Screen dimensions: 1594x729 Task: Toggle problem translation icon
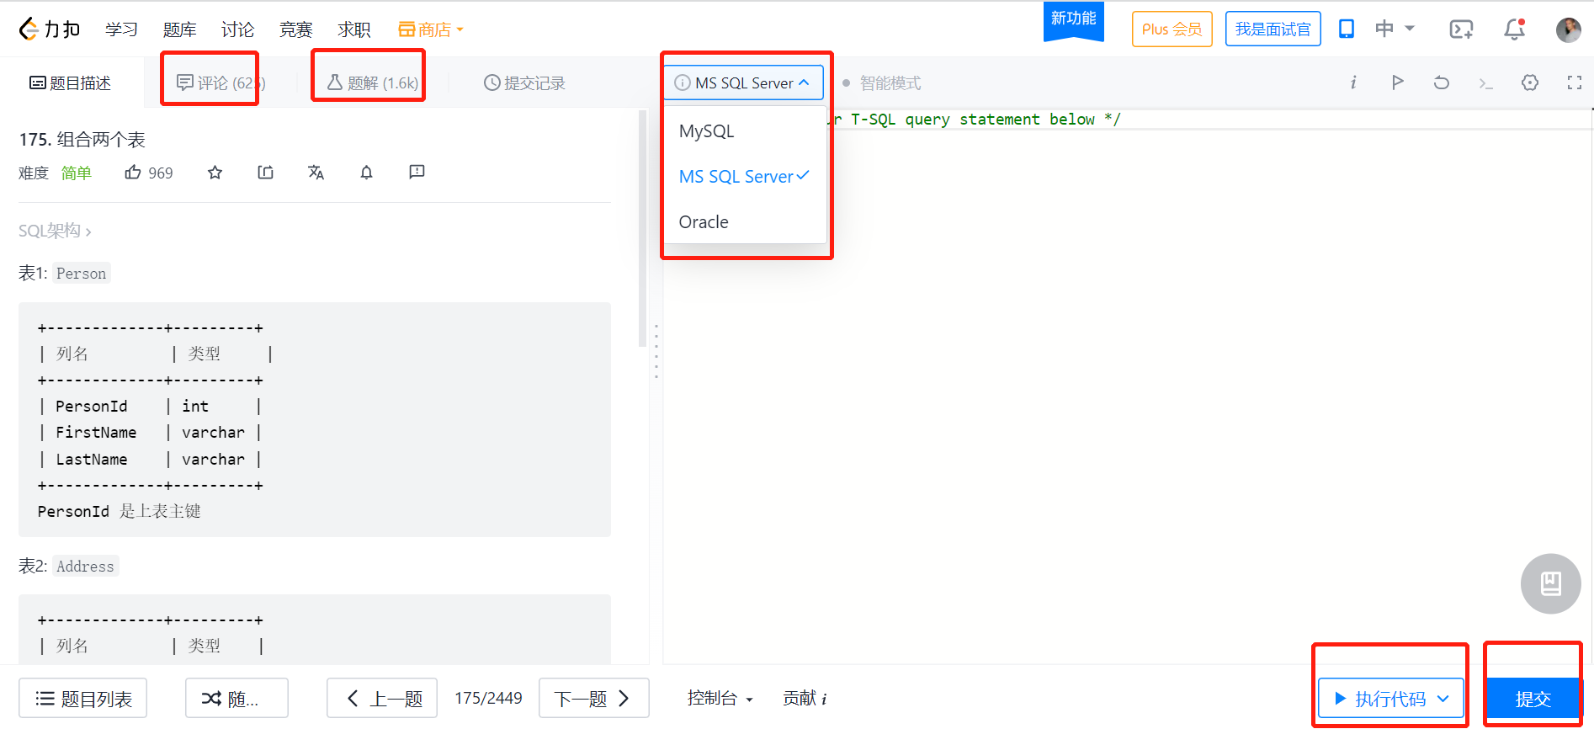tap(316, 173)
